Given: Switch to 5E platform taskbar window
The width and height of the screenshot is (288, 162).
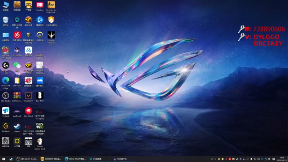Looking at the screenshot, I should [x=123, y=159].
